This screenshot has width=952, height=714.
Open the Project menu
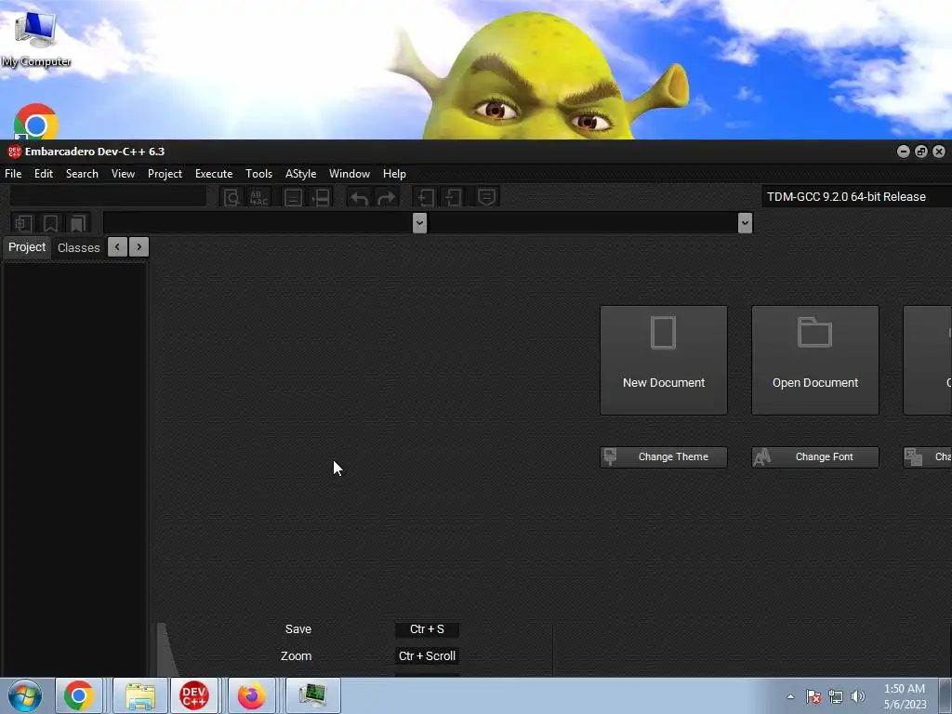click(165, 174)
